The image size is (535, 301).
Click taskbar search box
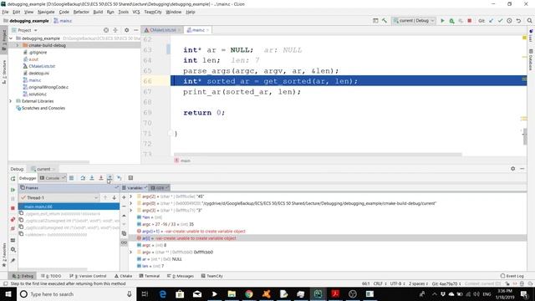point(76,293)
